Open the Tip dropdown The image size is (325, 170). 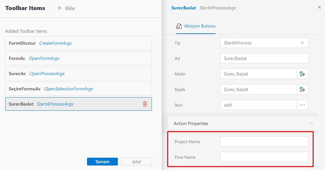264,43
